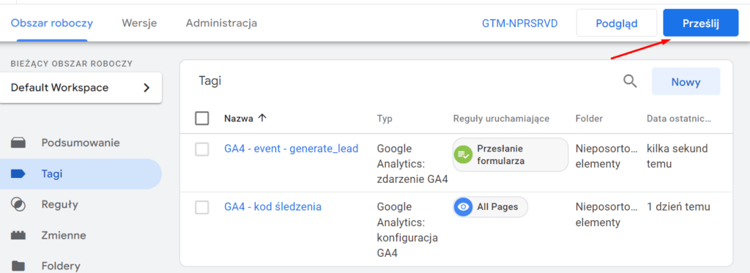This screenshot has width=750, height=273.
Task: Switch to the Wersje tab
Action: tap(139, 23)
